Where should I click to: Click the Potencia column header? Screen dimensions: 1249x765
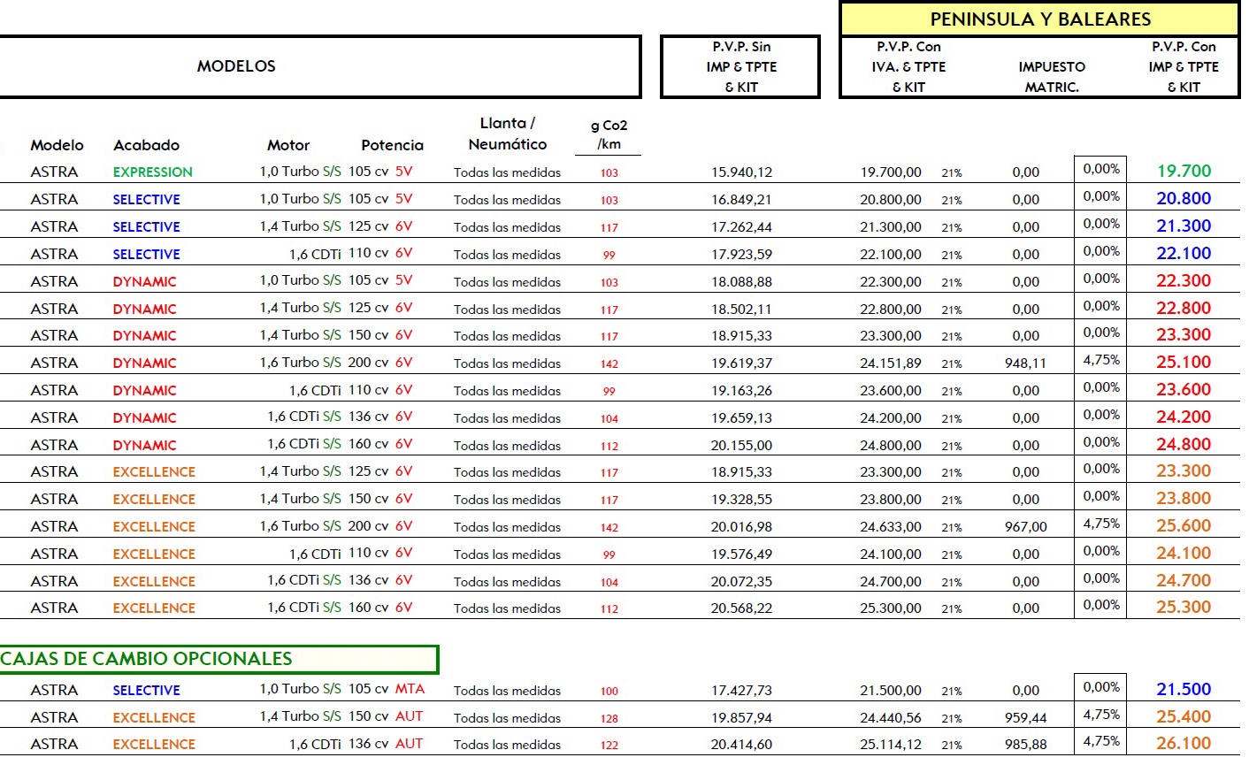point(392,145)
